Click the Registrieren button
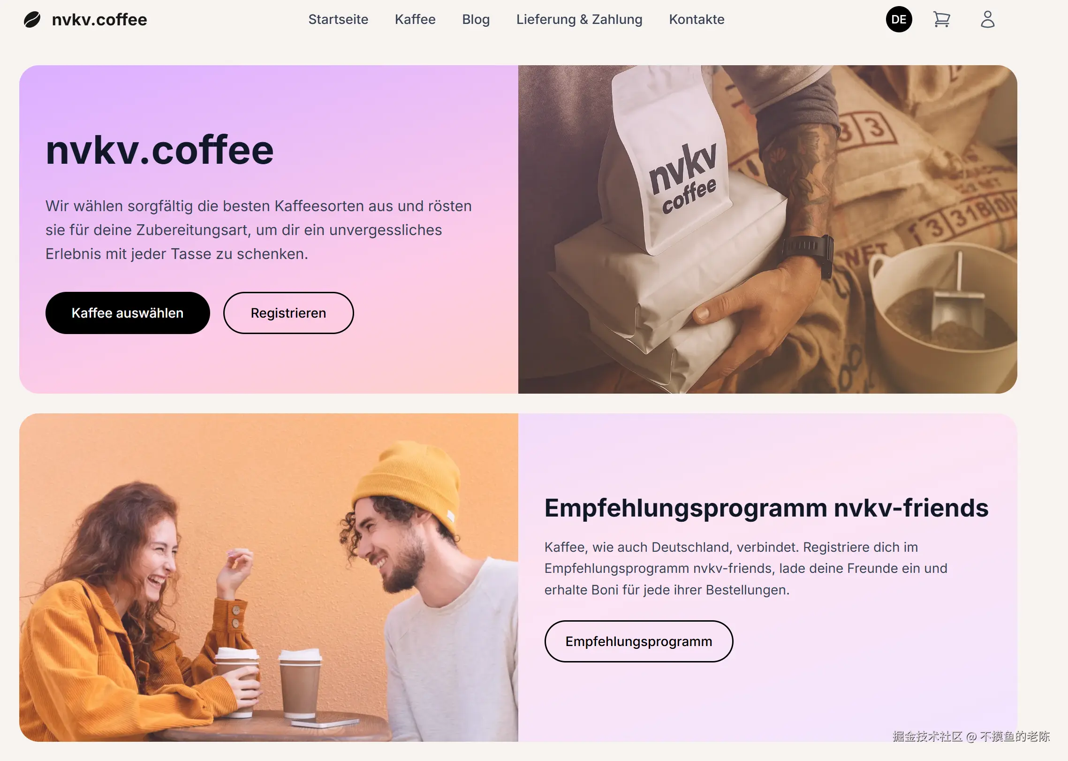1068x761 pixels. 288,313
